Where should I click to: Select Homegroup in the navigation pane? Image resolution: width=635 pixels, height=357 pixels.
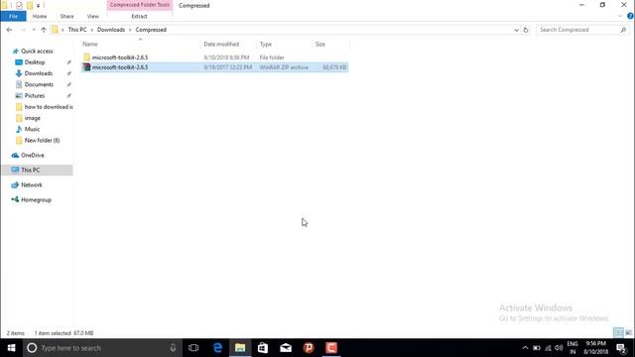coord(36,200)
